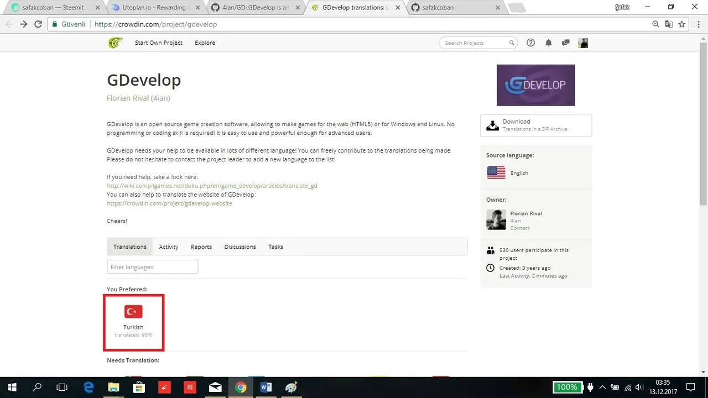Viewport: 708px width, 398px height.
Task: Open File Explorer from taskbar
Action: click(113, 387)
